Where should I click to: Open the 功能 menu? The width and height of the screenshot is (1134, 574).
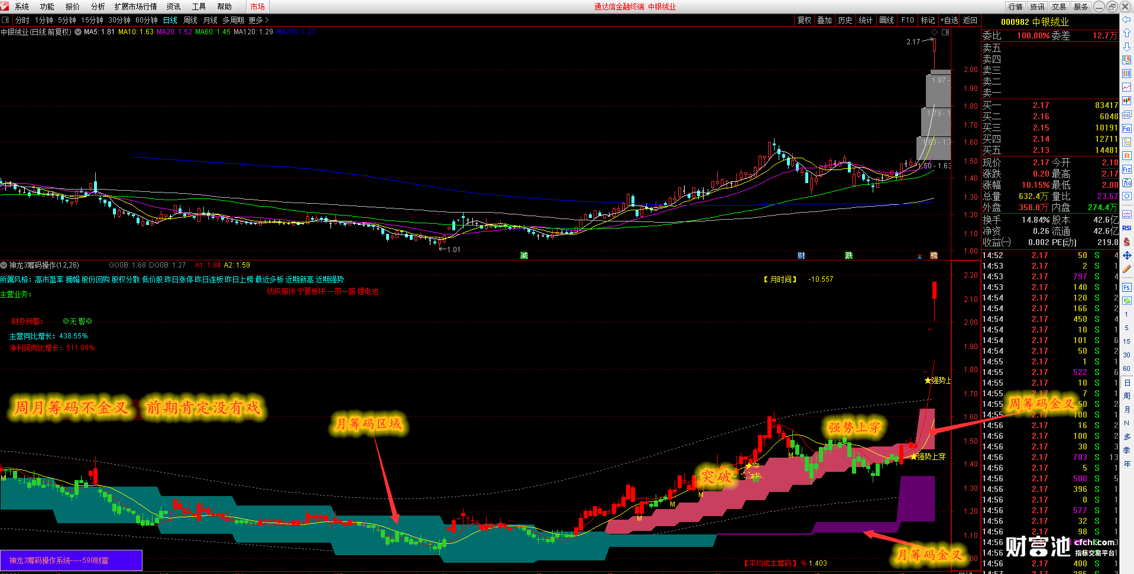pyautogui.click(x=47, y=6)
